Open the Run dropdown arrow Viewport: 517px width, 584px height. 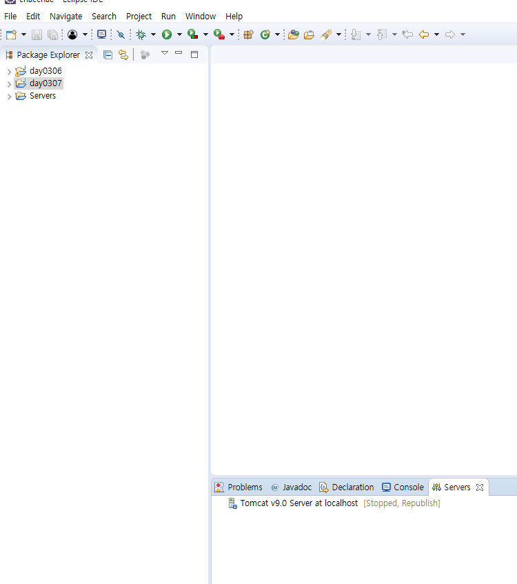pyautogui.click(x=179, y=34)
